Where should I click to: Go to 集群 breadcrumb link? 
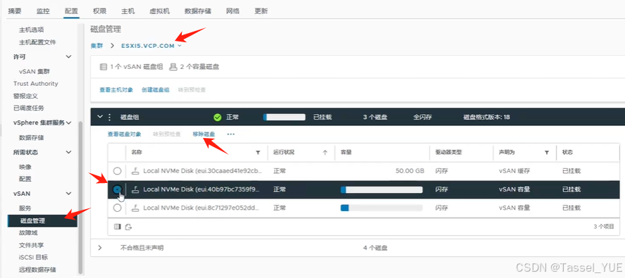click(97, 46)
